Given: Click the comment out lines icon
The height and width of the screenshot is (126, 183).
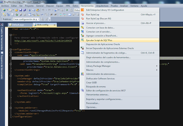Looking at the screenshot, I should point(60,15).
